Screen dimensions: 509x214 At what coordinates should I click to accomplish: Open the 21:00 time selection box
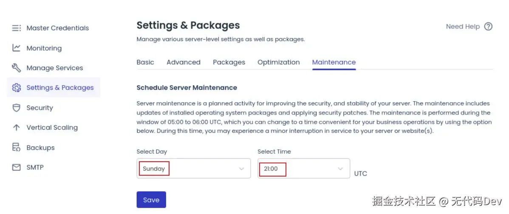pos(297,169)
